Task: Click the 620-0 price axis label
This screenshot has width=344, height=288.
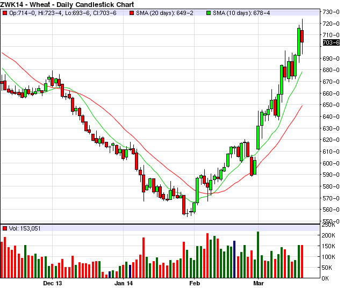Action: pyautogui.click(x=331, y=140)
